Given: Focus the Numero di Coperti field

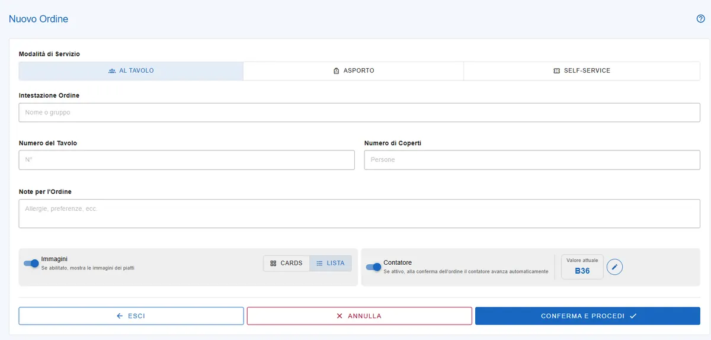Looking at the screenshot, I should pos(532,160).
